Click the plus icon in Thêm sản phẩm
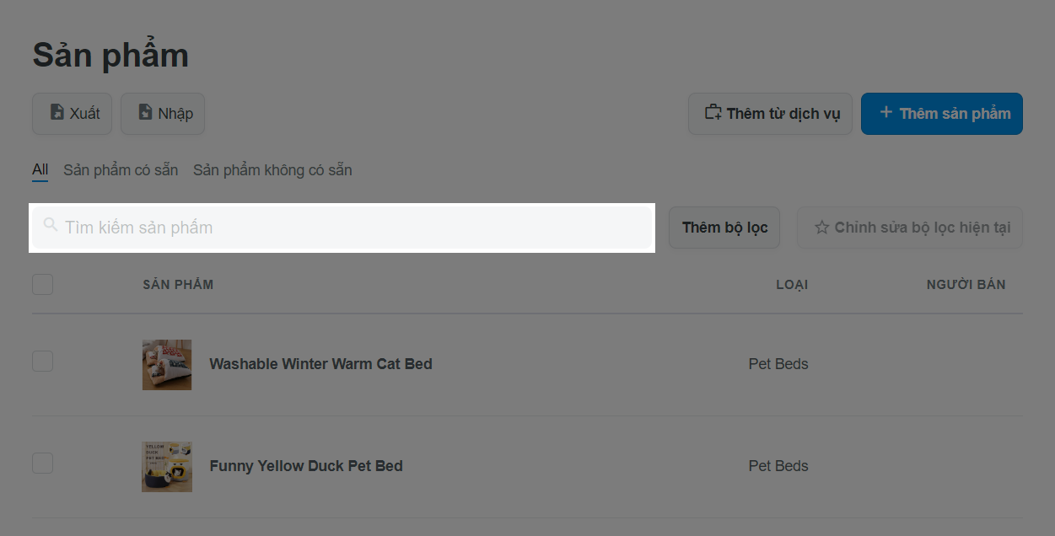Viewport: 1055px width, 536px height. (885, 113)
